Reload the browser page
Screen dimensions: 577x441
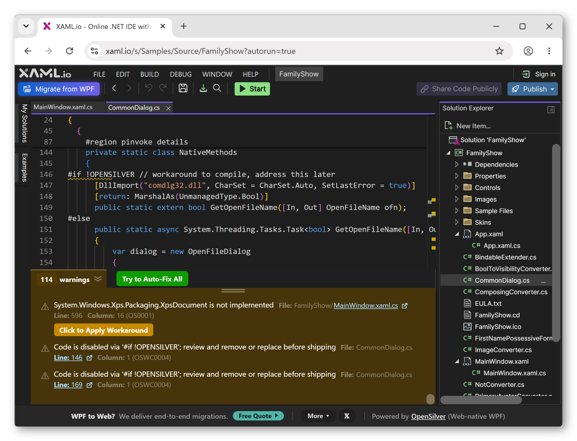[x=70, y=51]
